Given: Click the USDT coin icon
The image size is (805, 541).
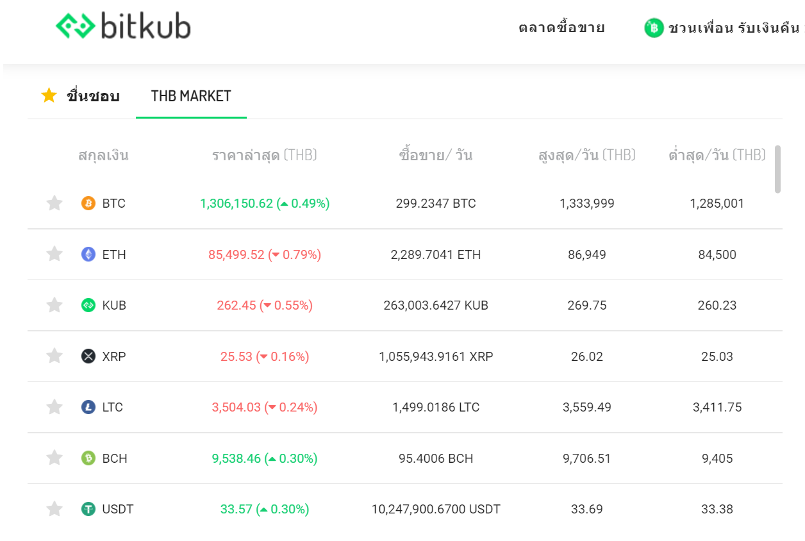Looking at the screenshot, I should pos(88,509).
